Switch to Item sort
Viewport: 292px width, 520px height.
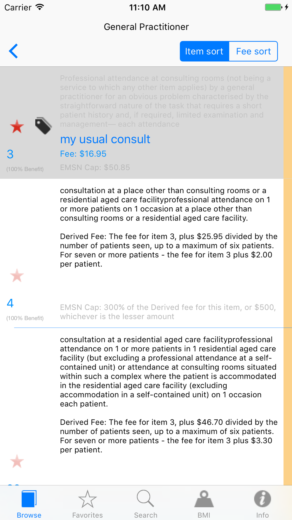point(204,51)
